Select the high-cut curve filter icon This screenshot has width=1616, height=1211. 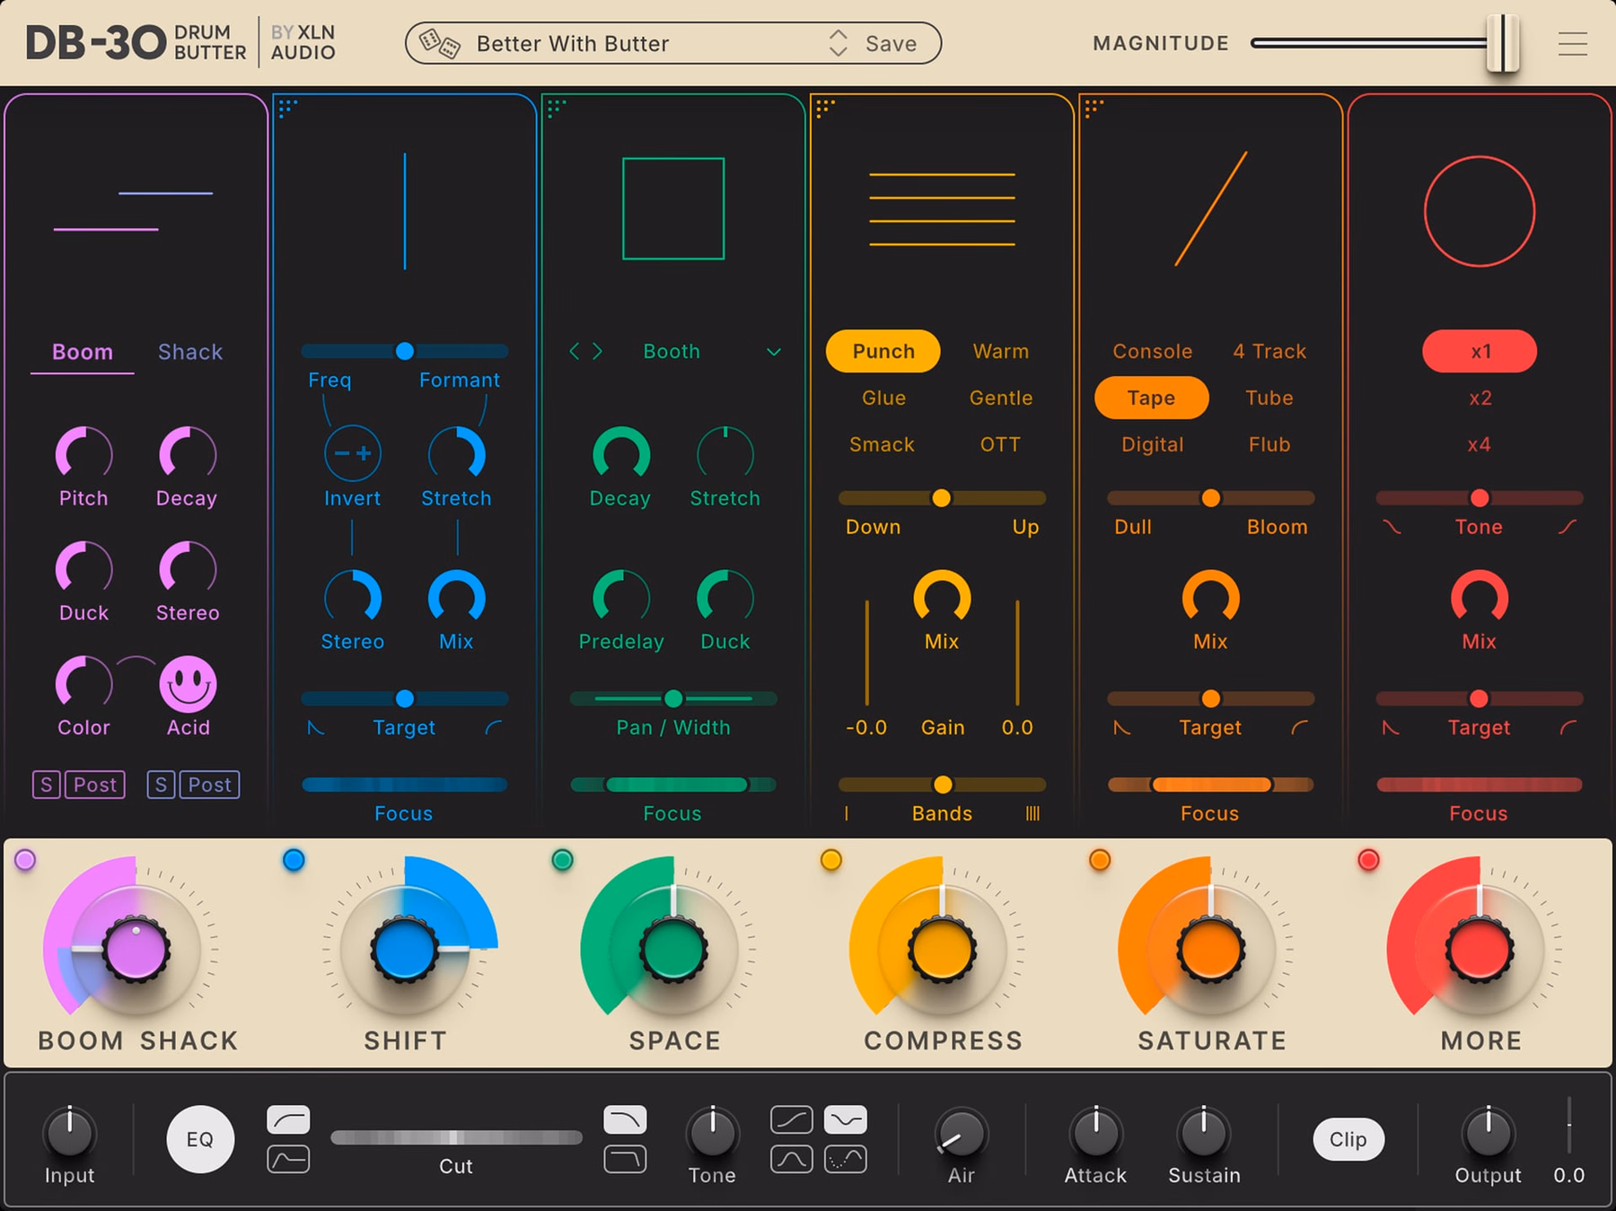click(x=625, y=1119)
